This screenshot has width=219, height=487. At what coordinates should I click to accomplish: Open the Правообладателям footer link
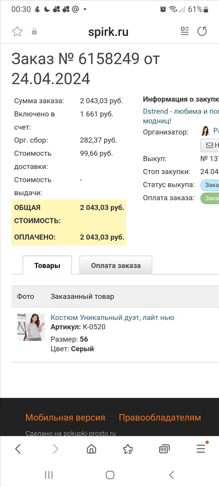pyautogui.click(x=160, y=417)
